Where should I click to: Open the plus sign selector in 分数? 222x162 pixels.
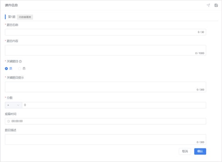point(14,105)
